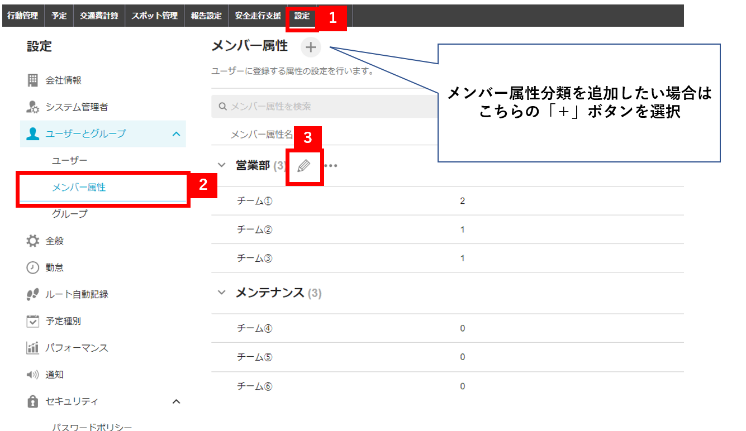This screenshot has width=746, height=431.
Task: Click member count 1 for チーム③
Action: [462, 258]
